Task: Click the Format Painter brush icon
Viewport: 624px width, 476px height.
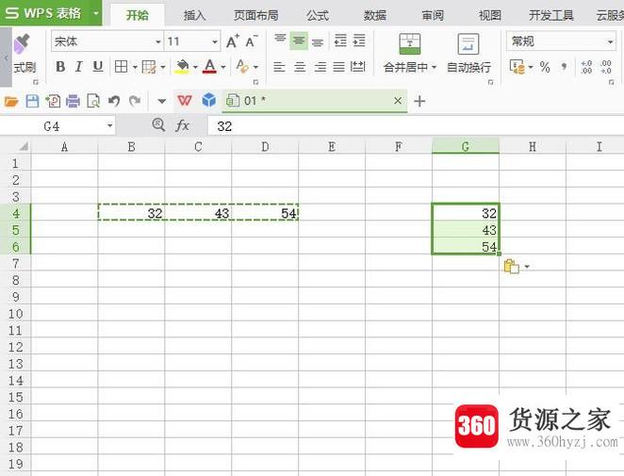Action: click(22, 44)
